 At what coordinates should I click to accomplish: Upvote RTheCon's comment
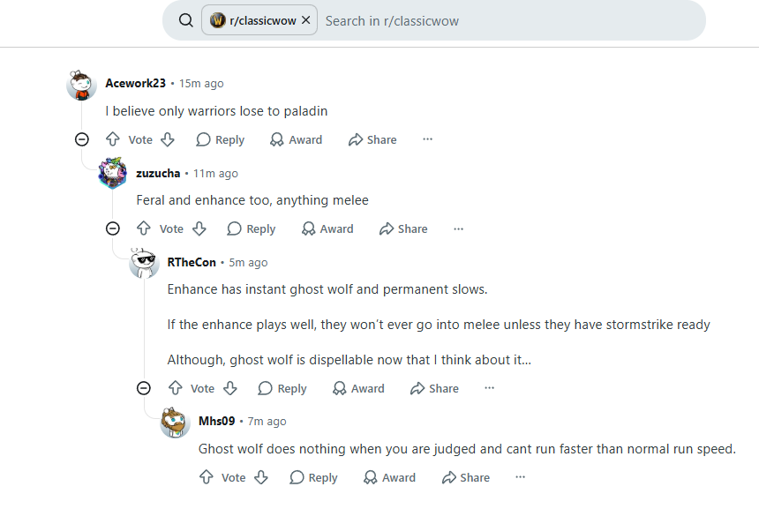175,388
